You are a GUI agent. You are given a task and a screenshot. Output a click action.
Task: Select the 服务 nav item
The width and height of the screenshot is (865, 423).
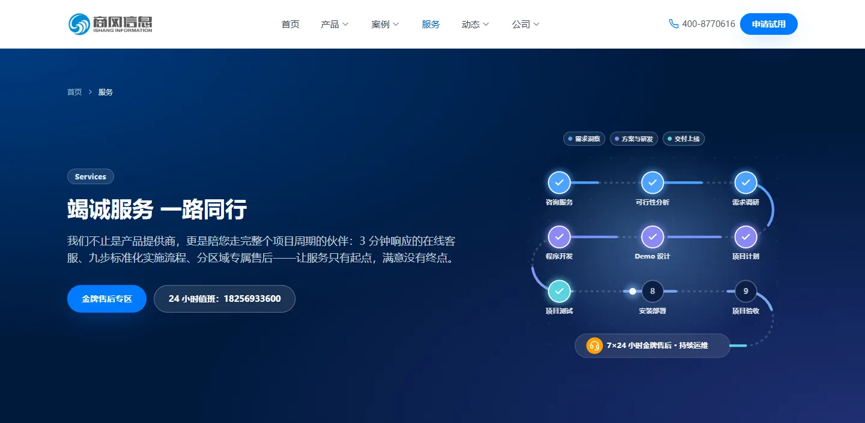[x=431, y=24]
